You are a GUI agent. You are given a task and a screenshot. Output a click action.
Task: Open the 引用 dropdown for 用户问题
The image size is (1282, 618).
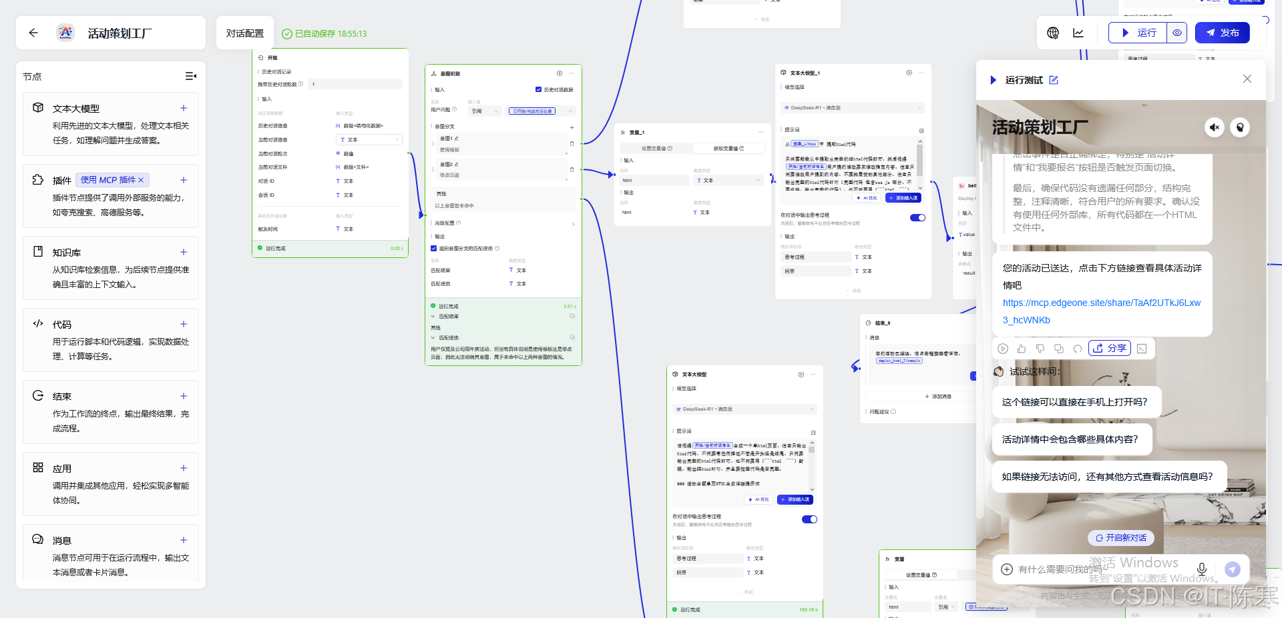pyautogui.click(x=485, y=111)
